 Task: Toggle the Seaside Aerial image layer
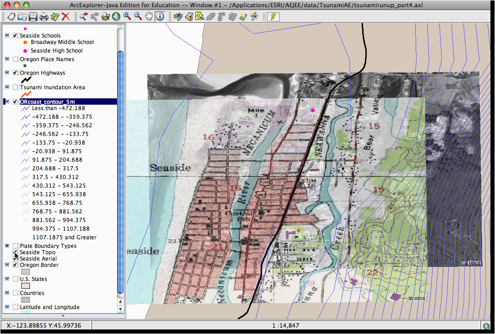tap(15, 259)
